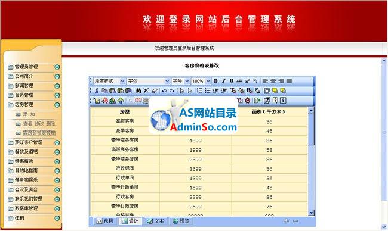Expand 预订客户管理 with its green arrow
The height and width of the screenshot is (231, 388).
point(57,143)
